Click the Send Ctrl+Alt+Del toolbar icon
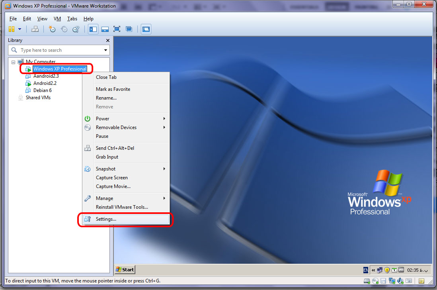Screen dimensions: 437x290 pyautogui.click(x=35, y=29)
